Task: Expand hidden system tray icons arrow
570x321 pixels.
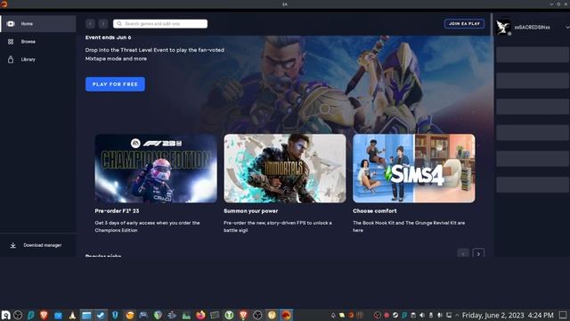Action: 457,315
